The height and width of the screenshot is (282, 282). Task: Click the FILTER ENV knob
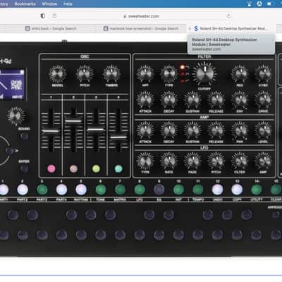(x=240, y=99)
